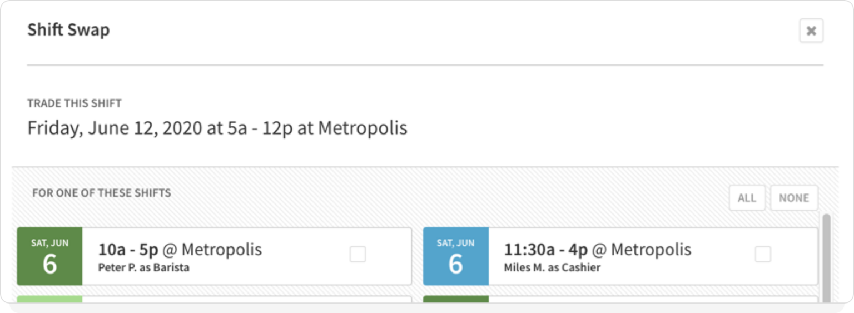
Task: Check the Peter P. Barista shift checkbox
Action: pyautogui.click(x=358, y=255)
